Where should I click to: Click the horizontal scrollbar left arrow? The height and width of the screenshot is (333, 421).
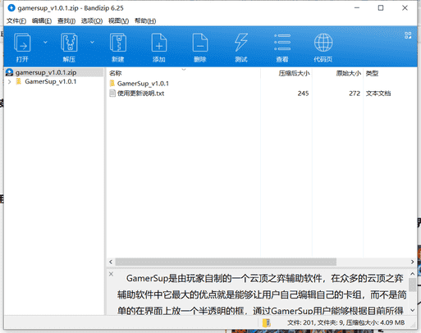coord(111,262)
